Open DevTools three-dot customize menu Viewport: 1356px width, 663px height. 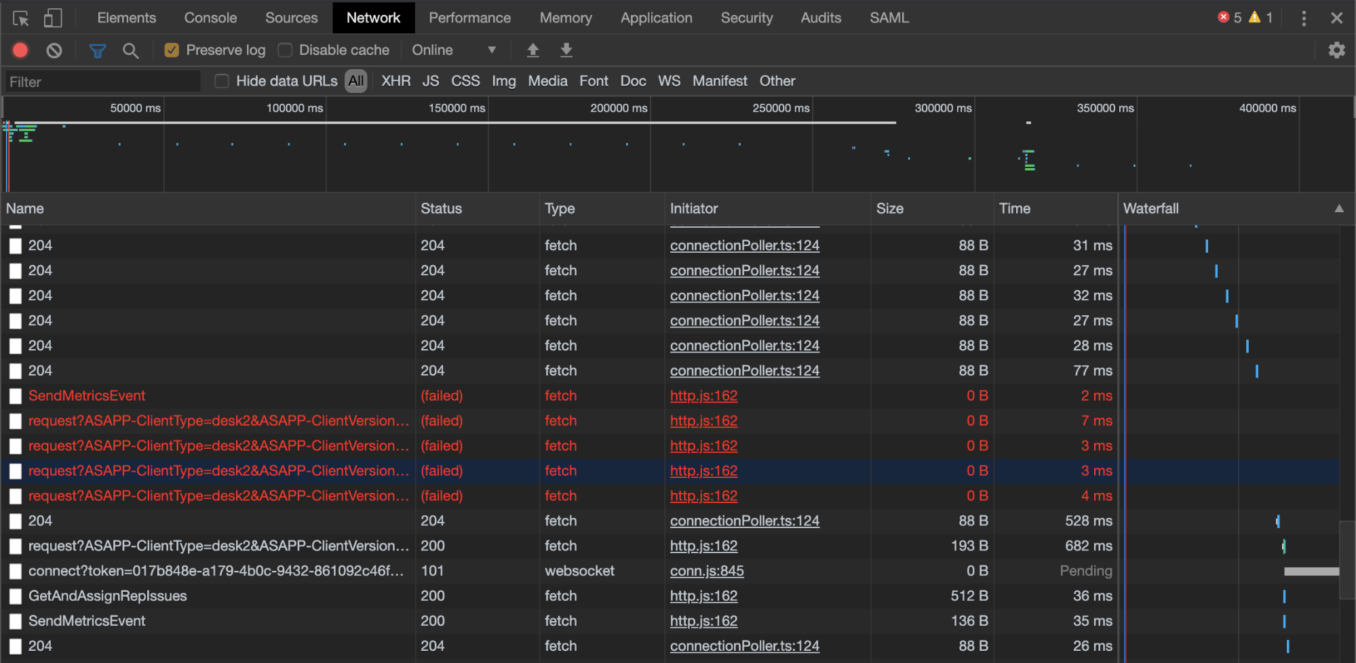(1304, 18)
